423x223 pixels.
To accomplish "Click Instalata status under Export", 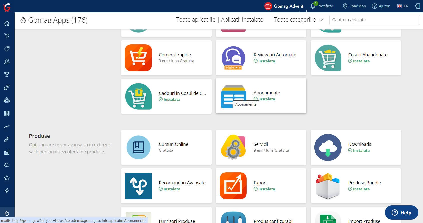I will click(x=264, y=189).
